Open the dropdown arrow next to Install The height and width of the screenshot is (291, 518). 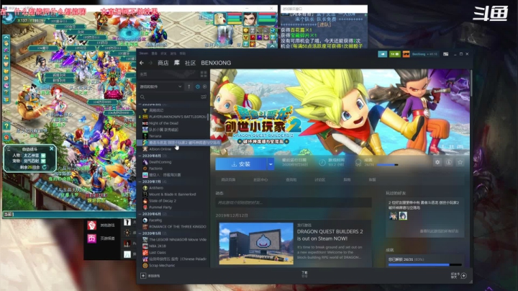pos(271,164)
